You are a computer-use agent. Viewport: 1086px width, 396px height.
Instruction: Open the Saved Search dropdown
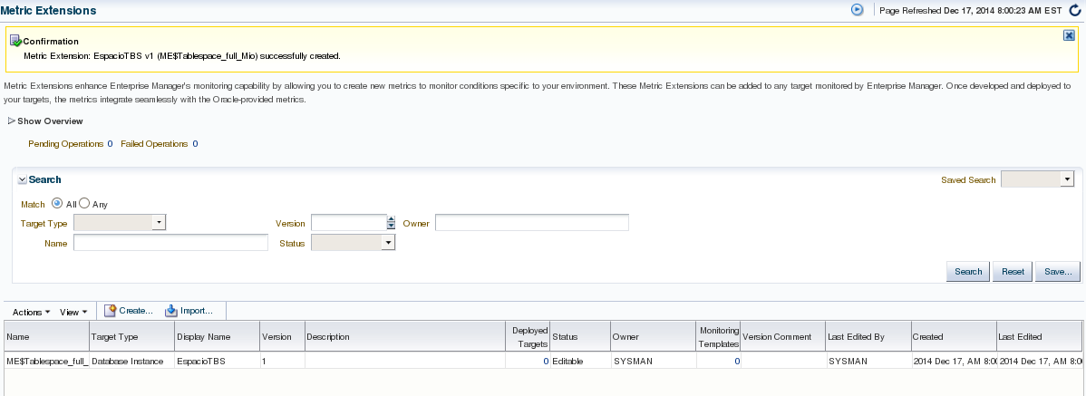(1066, 179)
